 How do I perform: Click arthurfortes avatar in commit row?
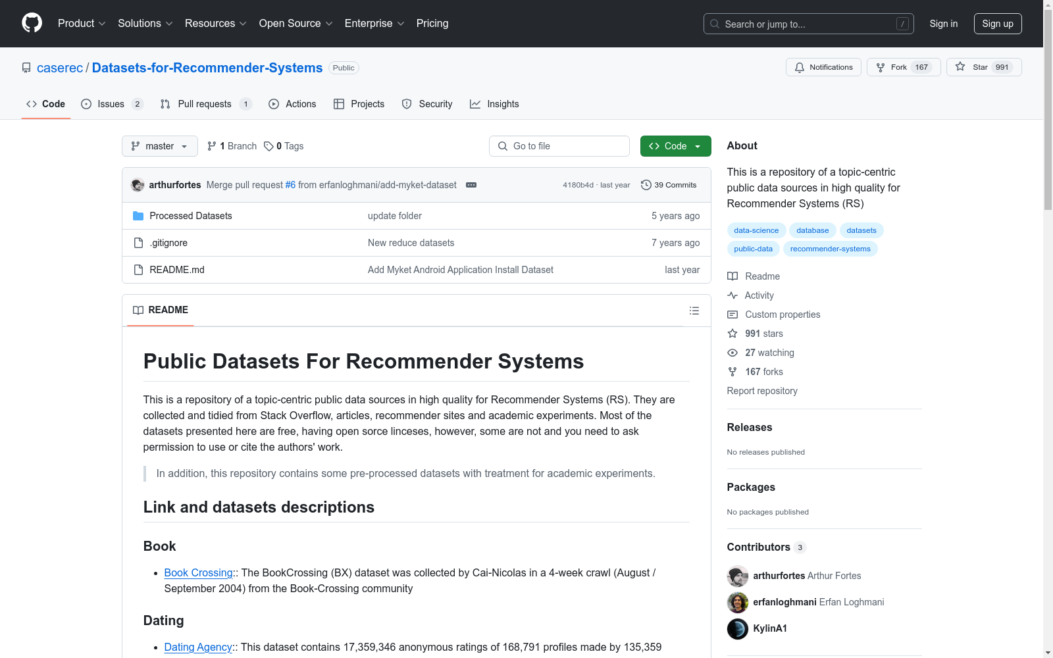138,185
